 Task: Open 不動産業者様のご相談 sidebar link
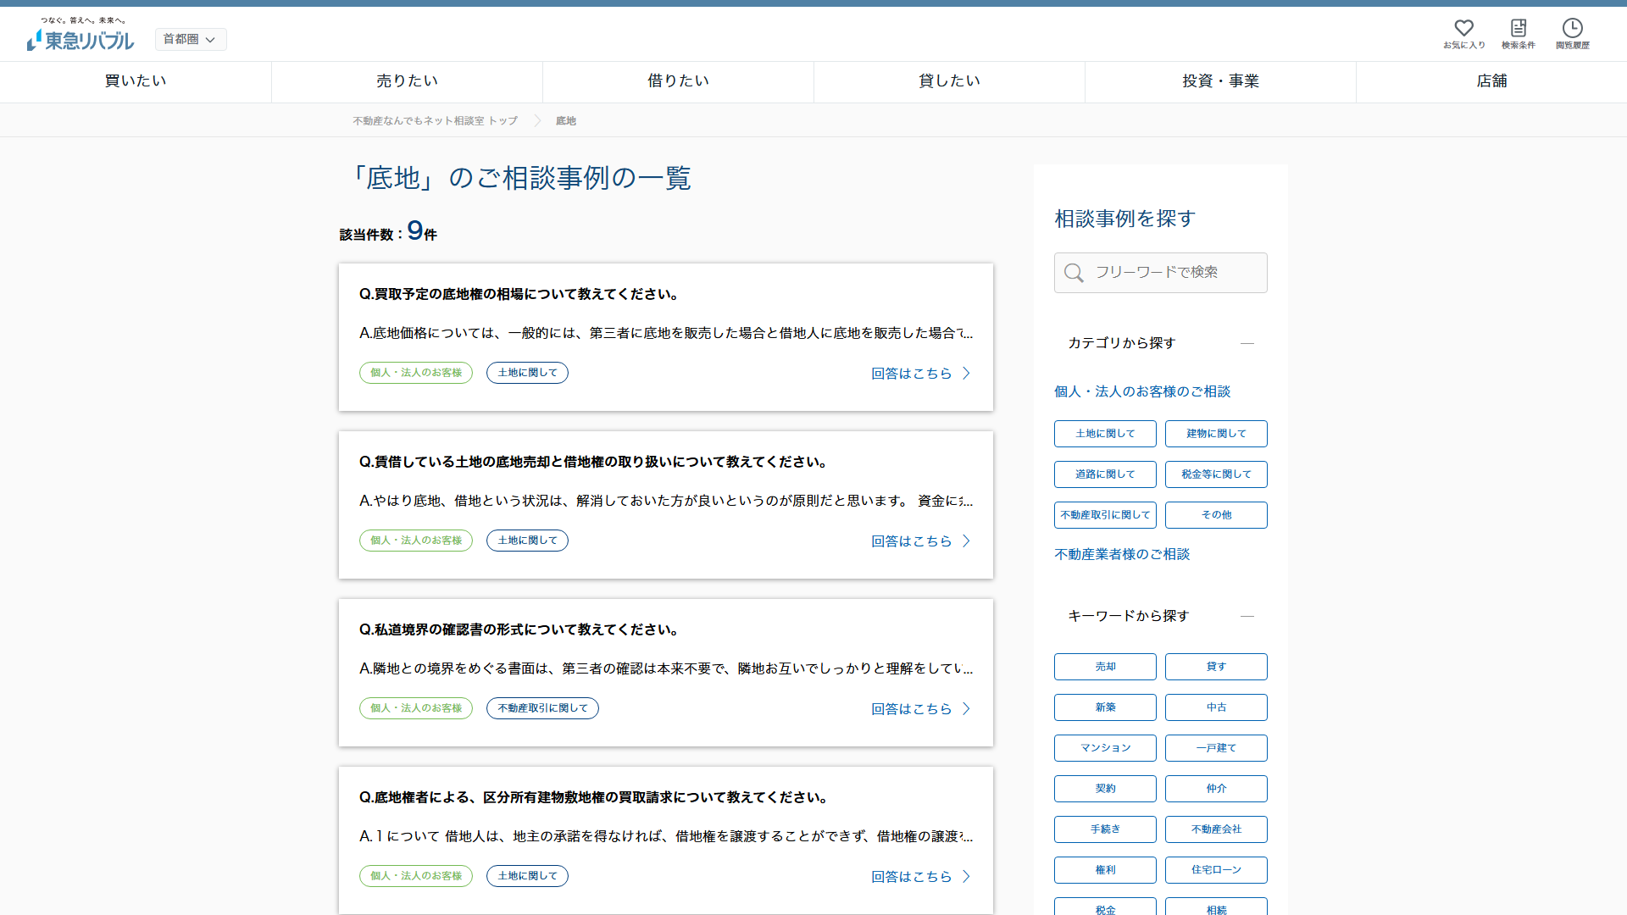click(1122, 554)
